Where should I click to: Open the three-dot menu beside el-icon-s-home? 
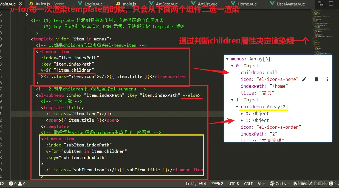tap(327, 79)
